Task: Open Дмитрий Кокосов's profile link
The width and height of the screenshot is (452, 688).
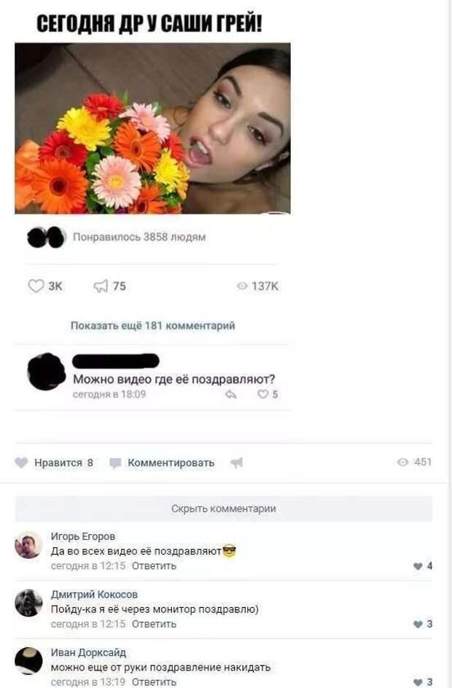Action: pyautogui.click(x=94, y=594)
